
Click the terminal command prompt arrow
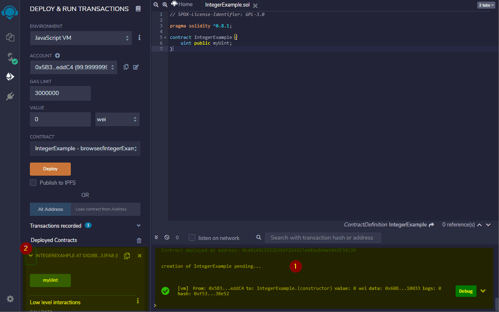[x=155, y=305]
